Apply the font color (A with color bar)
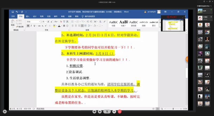 (x=59, y=26)
